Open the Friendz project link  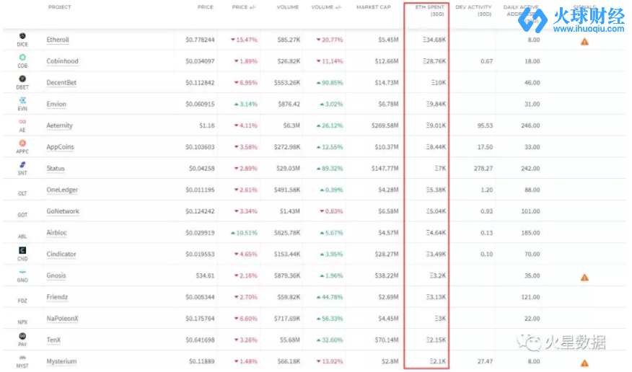click(57, 297)
